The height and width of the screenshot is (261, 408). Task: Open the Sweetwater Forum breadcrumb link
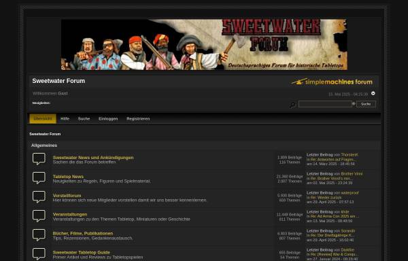[x=45, y=134]
